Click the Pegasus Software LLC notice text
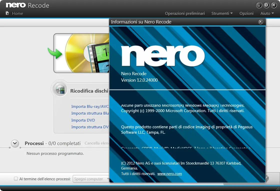Screen dimensions: 280x191 [x=187, y=130]
